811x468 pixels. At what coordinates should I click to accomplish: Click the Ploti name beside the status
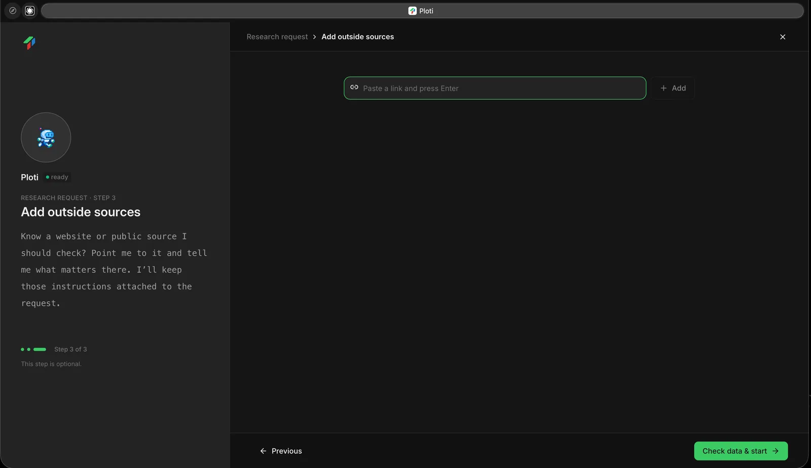pyautogui.click(x=29, y=177)
